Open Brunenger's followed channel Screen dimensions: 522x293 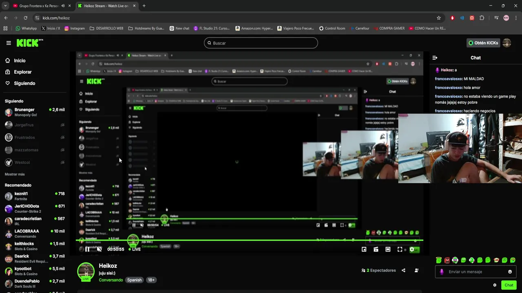pos(35,112)
